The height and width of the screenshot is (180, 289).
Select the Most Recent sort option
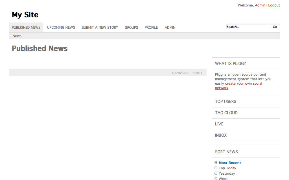click(216, 163)
